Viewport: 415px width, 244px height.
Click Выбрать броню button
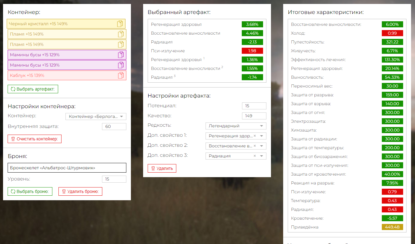click(30, 191)
